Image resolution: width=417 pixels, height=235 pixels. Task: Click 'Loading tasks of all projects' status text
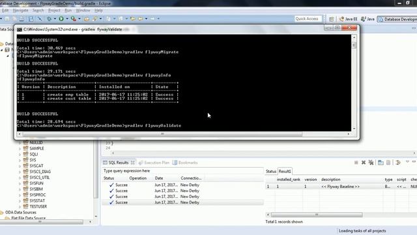[362, 230]
